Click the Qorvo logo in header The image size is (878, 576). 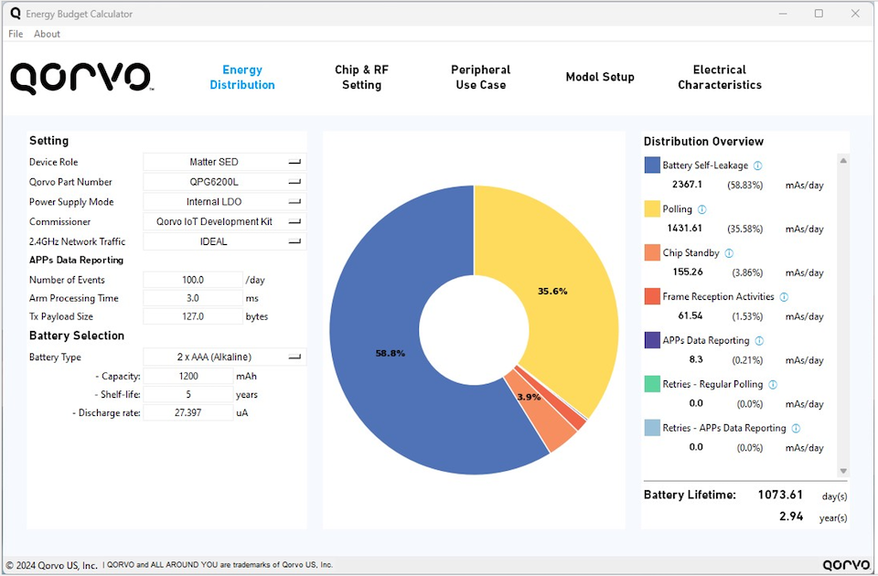[80, 78]
